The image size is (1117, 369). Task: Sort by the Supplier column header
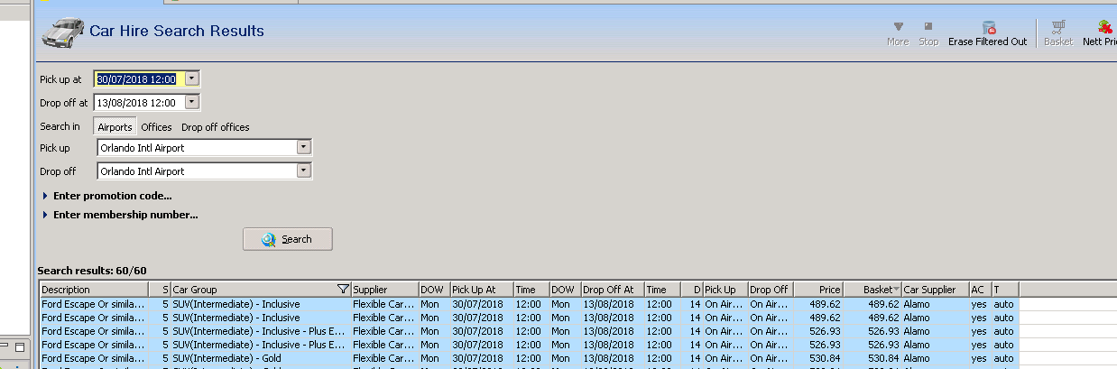tap(384, 290)
